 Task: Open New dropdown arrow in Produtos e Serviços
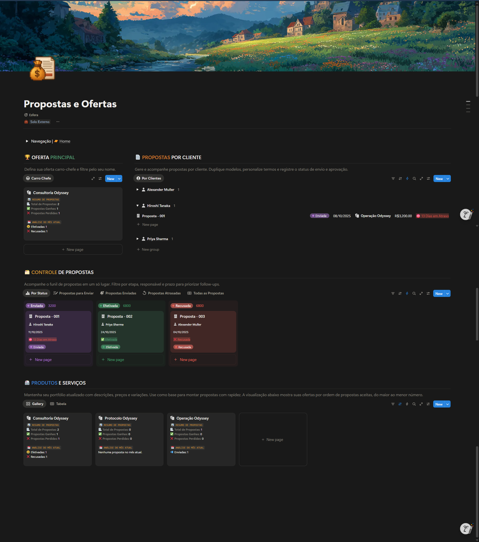(x=447, y=404)
